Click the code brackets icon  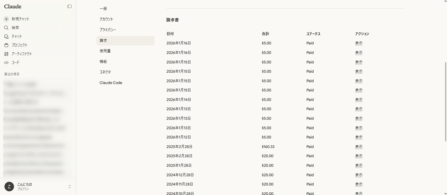point(6,63)
